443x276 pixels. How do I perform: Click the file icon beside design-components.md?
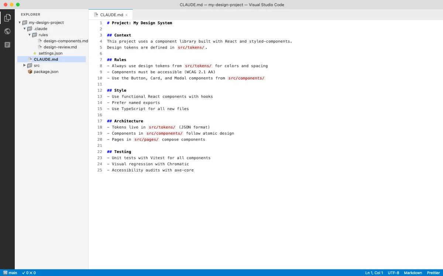[x=40, y=41]
